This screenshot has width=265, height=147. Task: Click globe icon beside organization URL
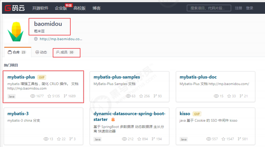[36, 39]
